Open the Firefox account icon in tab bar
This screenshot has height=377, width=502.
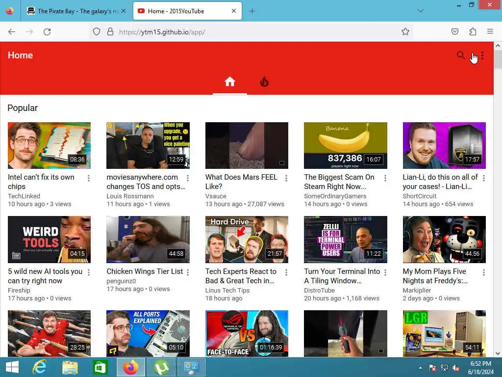pyautogui.click(x=10, y=11)
